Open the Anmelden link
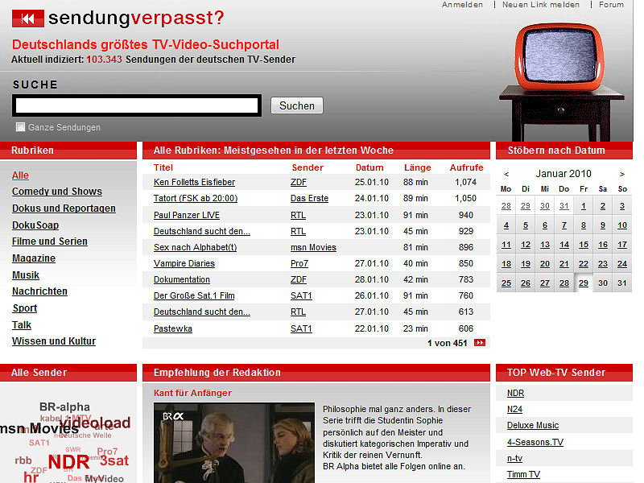 click(x=463, y=5)
